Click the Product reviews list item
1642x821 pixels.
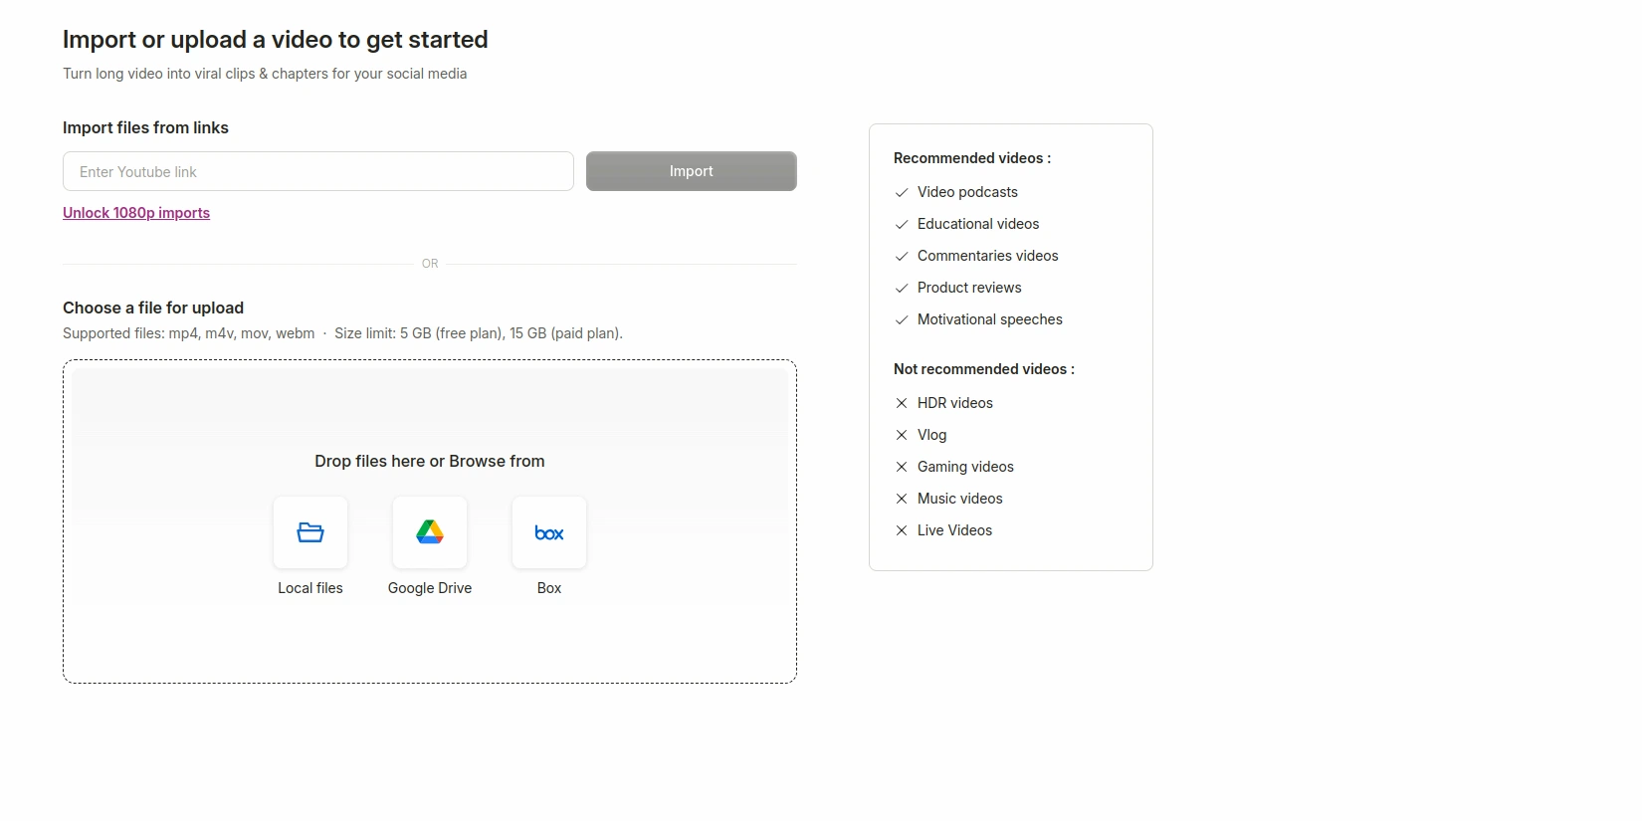[x=969, y=288]
